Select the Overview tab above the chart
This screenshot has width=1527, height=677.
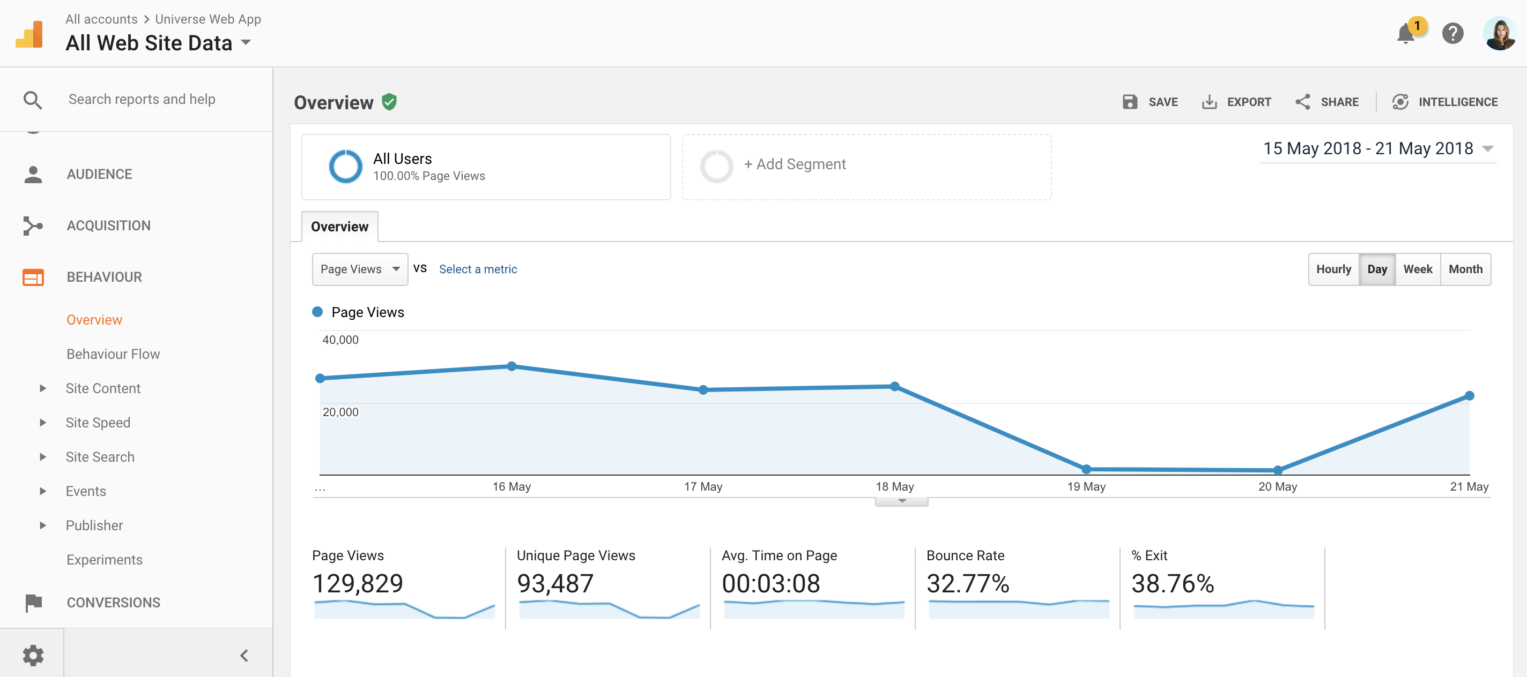pos(340,227)
